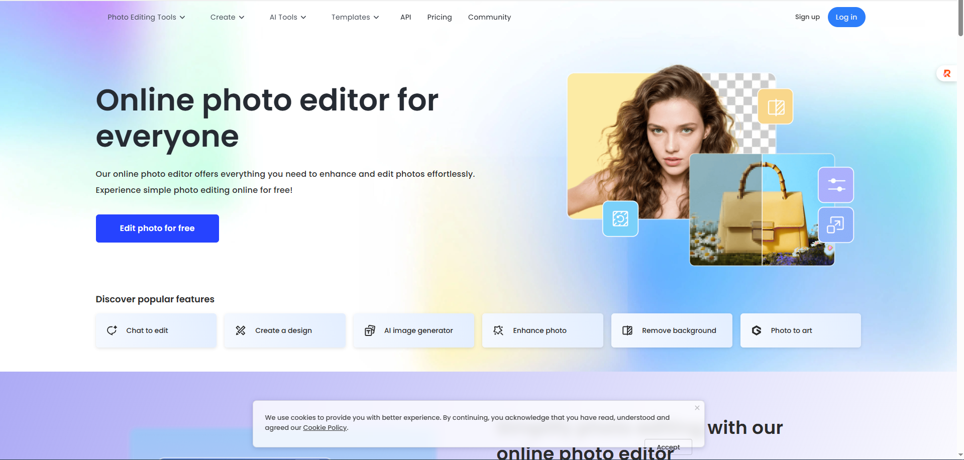This screenshot has width=964, height=460.
Task: Select the Chat to edit feature card
Action: point(156,330)
